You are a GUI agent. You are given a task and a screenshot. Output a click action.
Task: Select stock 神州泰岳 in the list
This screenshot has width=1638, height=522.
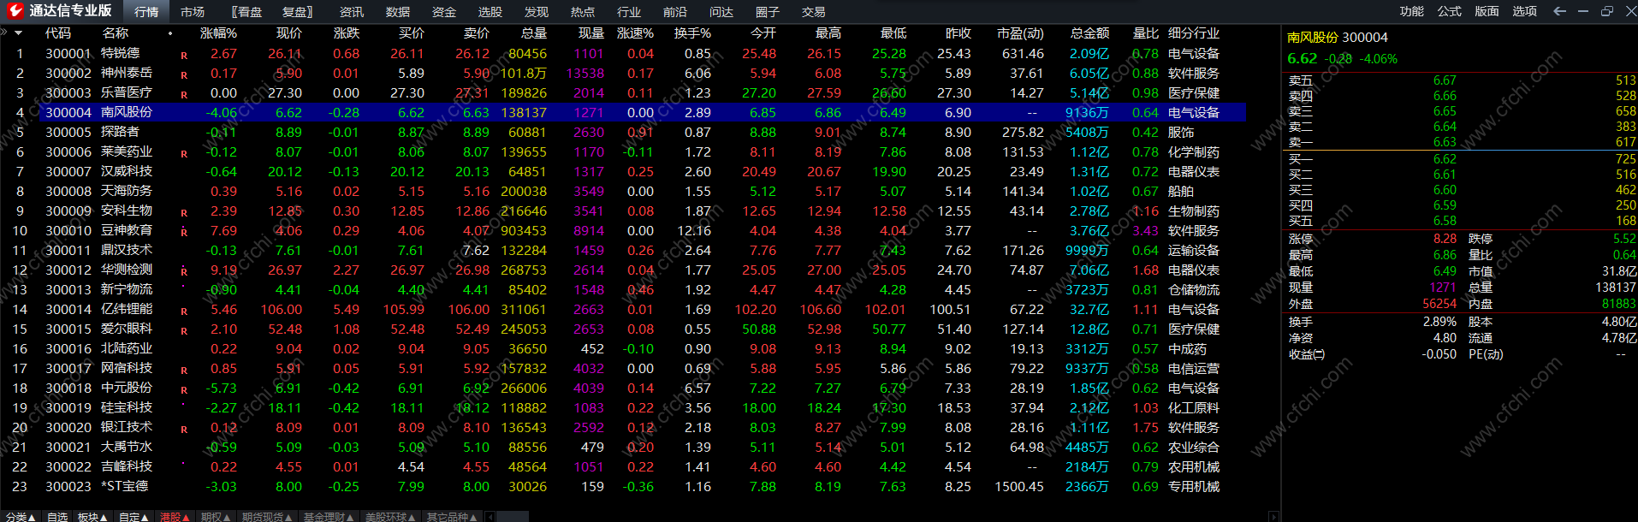[127, 73]
